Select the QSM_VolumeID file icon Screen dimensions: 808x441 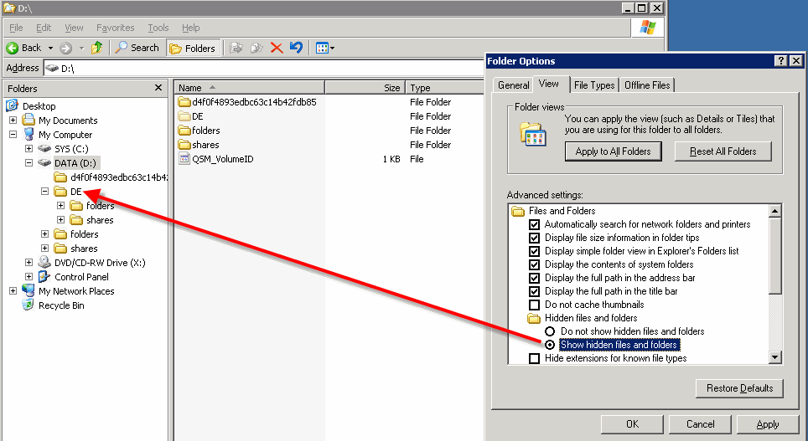tap(184, 159)
